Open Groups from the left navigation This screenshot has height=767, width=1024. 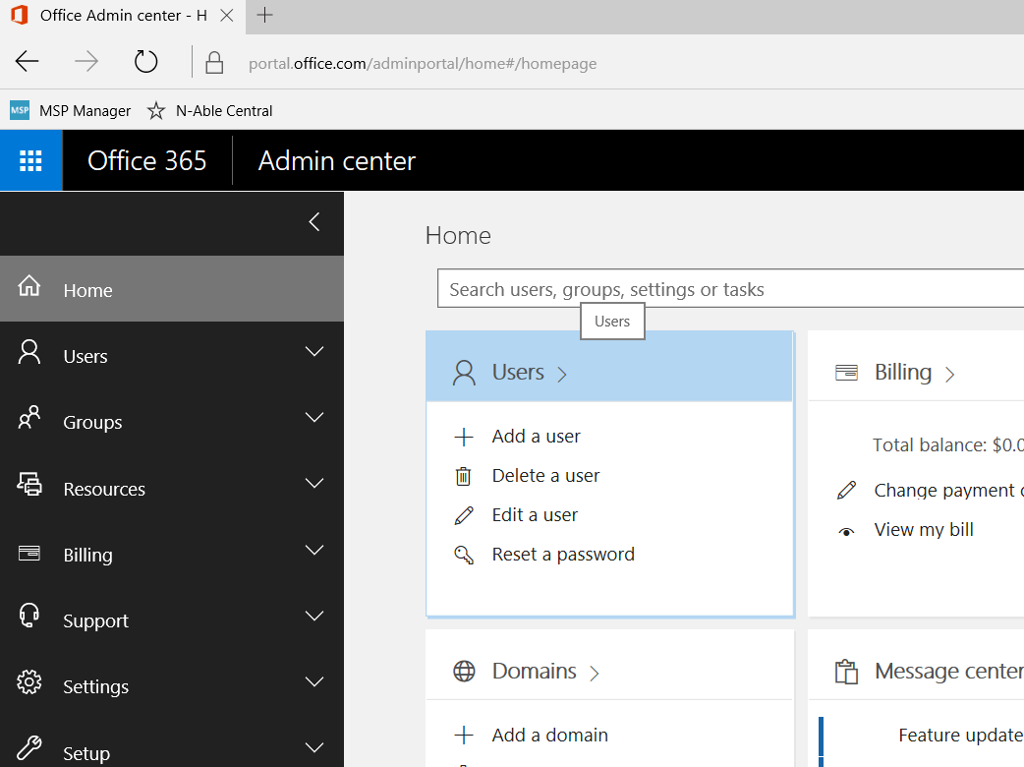92,422
